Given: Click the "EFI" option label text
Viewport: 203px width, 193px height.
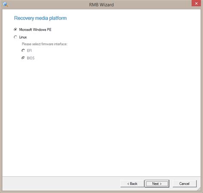Looking at the screenshot, I should coord(29,50).
